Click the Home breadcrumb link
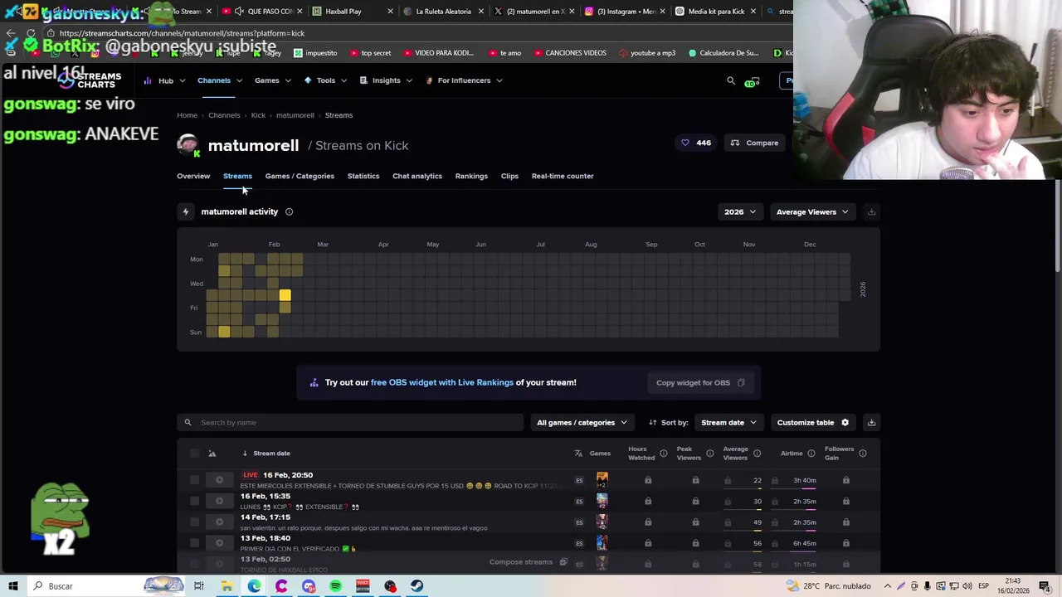This screenshot has width=1062, height=597. click(x=187, y=115)
